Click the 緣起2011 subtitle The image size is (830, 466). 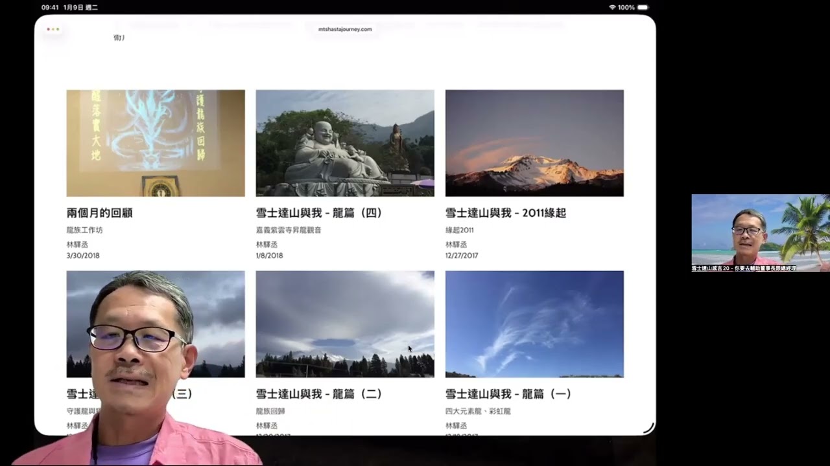[460, 230]
